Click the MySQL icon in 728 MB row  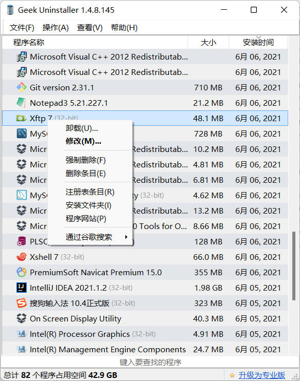tap(22, 134)
